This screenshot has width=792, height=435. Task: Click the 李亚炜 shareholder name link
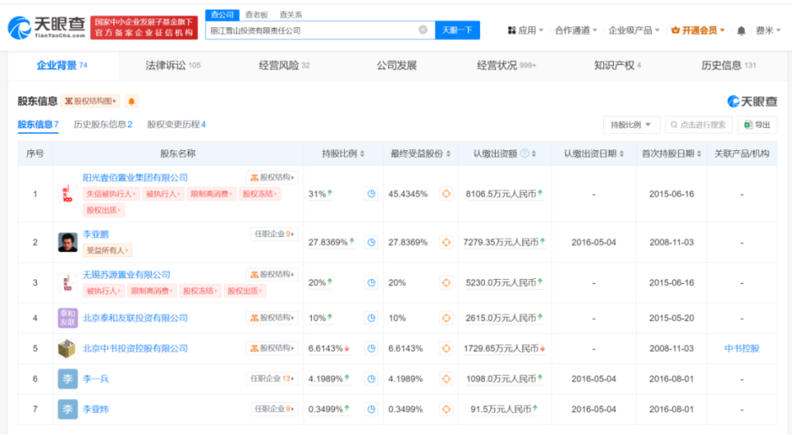pyautogui.click(x=96, y=409)
